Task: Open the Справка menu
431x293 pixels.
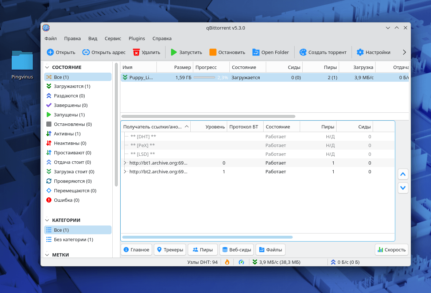Action: 162,39
